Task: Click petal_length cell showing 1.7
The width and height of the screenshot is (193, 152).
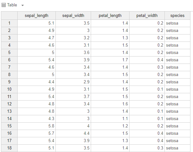Action: (x=110, y=60)
